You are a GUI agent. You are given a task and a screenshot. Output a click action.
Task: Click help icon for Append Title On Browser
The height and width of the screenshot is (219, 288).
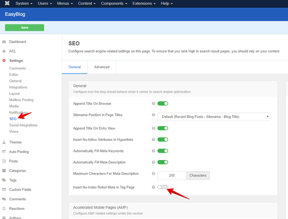(154, 104)
